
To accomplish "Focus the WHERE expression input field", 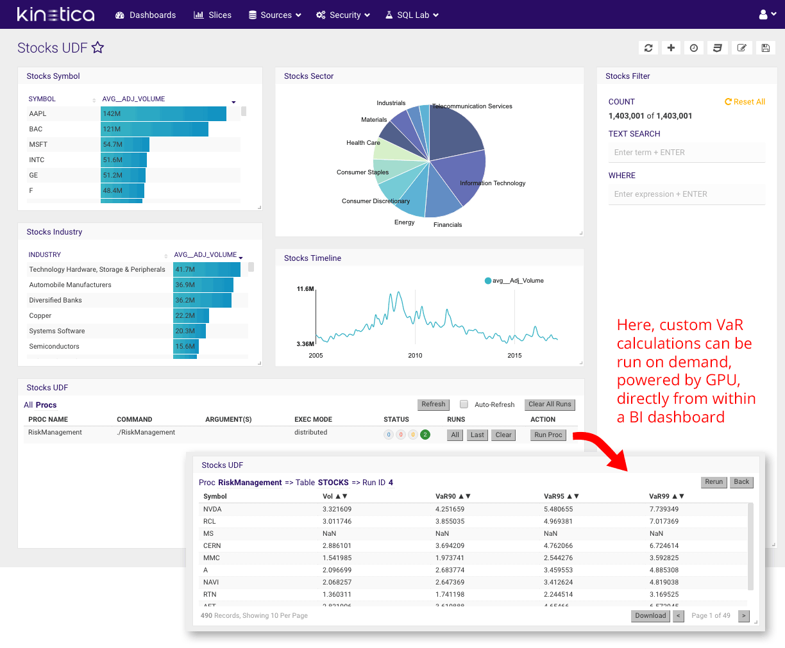I will pyautogui.click(x=687, y=194).
